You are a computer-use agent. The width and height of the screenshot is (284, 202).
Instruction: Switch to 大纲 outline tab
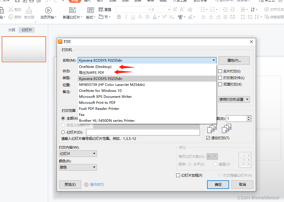pos(12,30)
